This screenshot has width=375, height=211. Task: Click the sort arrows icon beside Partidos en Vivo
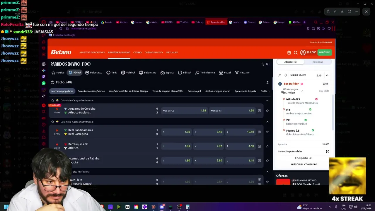[262, 64]
